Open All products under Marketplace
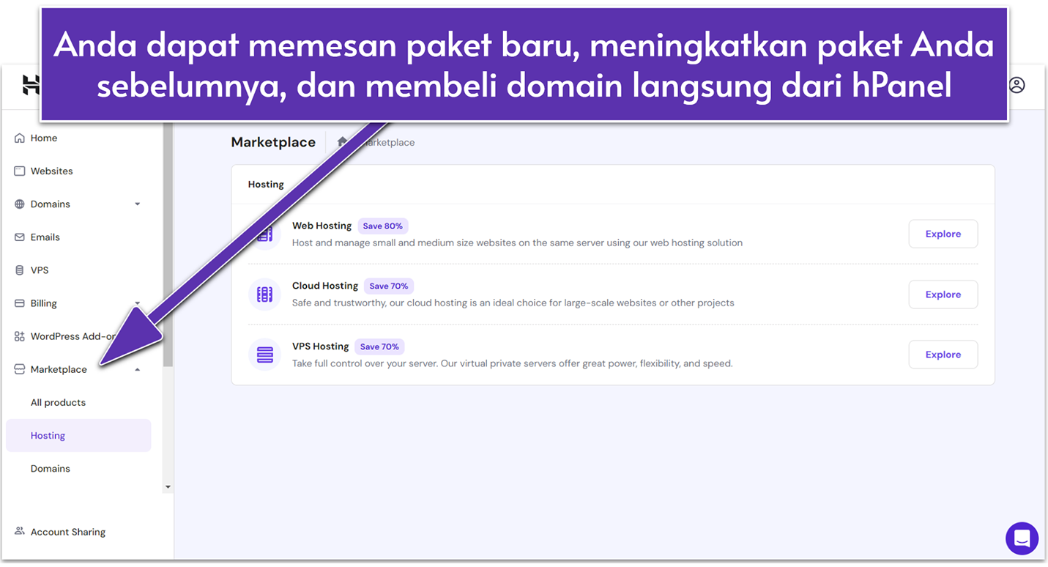Viewport: 1048px width, 567px height. pyautogui.click(x=58, y=402)
